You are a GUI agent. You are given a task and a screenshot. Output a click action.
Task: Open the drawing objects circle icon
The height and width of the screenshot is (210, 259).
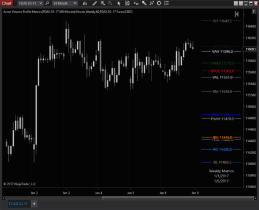(x=159, y=3)
